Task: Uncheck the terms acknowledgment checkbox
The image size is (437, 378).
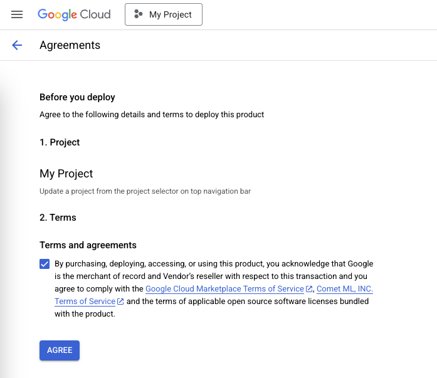Action: pyautogui.click(x=45, y=264)
